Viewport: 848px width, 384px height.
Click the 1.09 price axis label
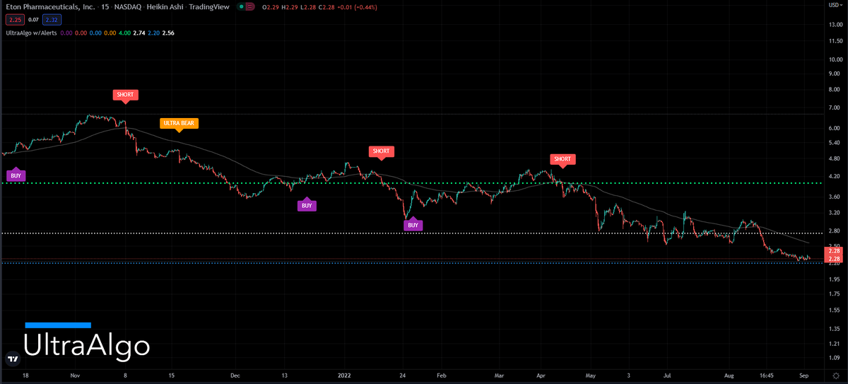[x=833, y=359]
